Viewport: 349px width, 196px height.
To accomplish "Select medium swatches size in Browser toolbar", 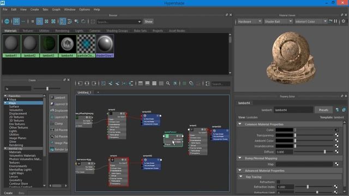I will 39,21.
